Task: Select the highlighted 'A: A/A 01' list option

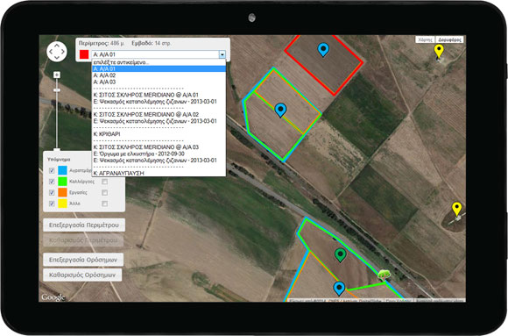Action: (x=159, y=68)
